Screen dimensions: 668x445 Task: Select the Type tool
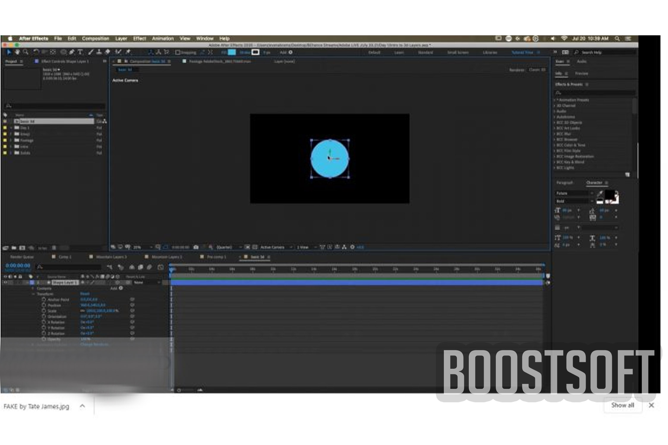(x=80, y=52)
